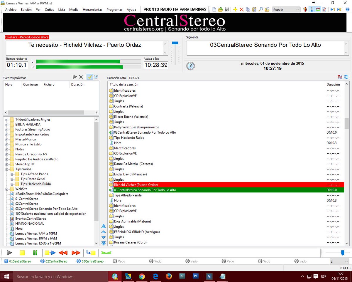Screen dimensions: 352x282
Task: Click the calendar icon above playlist
Action: coord(340,77)
